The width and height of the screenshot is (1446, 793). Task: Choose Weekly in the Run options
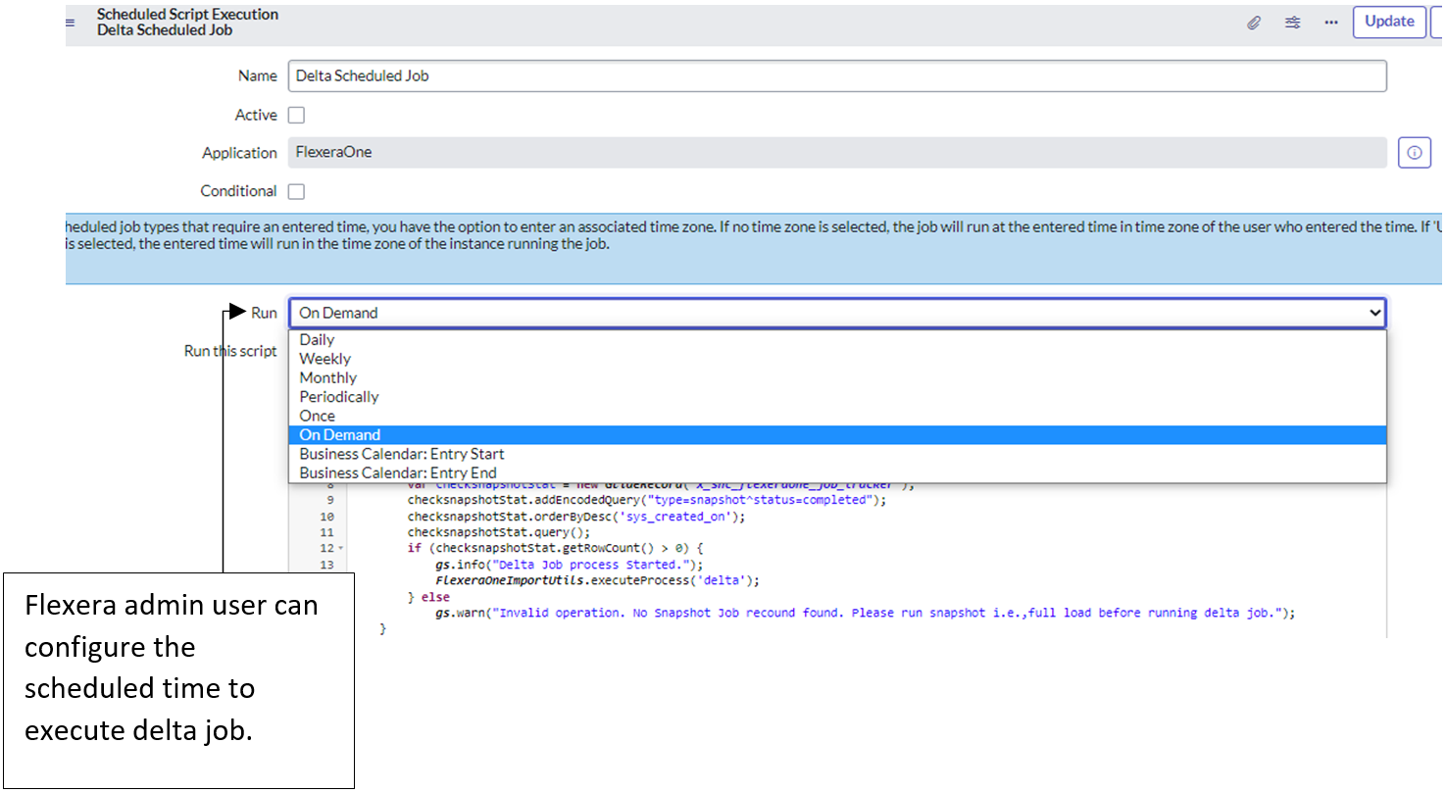click(324, 359)
